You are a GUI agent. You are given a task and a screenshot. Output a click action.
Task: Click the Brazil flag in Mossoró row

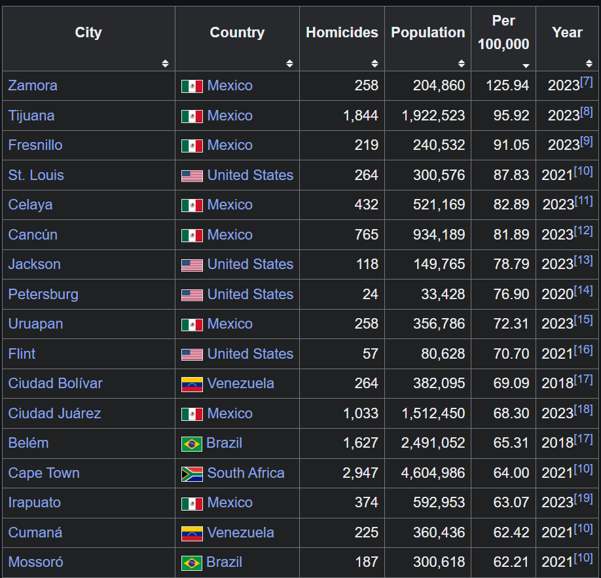coord(192,564)
